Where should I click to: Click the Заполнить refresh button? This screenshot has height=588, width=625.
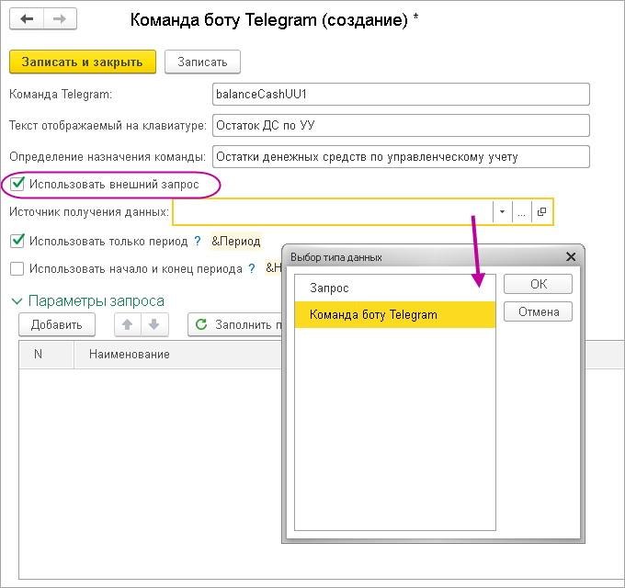235,324
